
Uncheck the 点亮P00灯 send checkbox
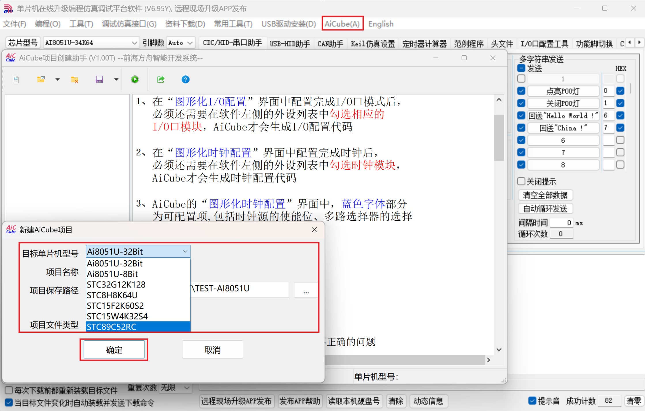tap(521, 91)
